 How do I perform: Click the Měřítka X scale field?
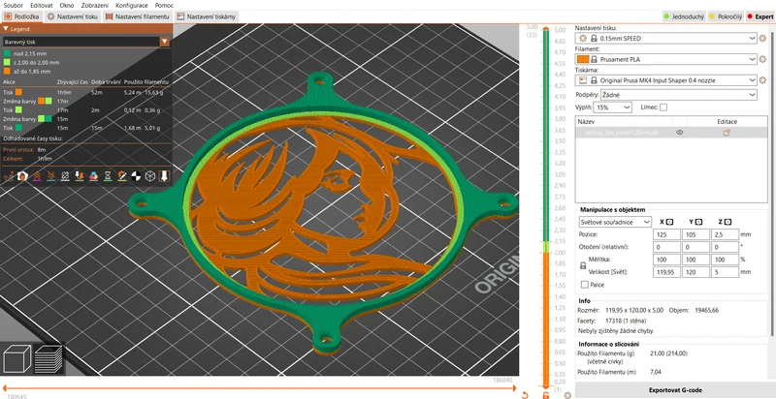(666, 260)
